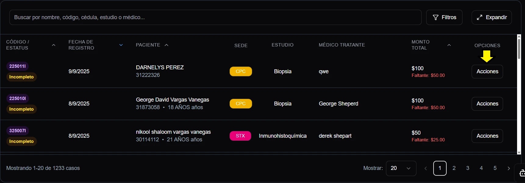Image resolution: width=525 pixels, height=183 pixels.
Task: Click the Filtros funnel icon
Action: 436,17
